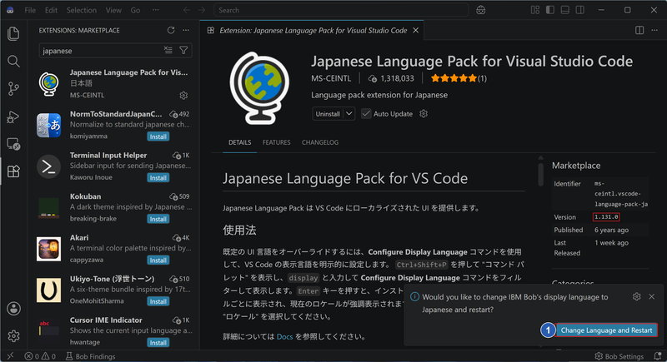
Task: Install NormToStandardJapanC extension
Action: tap(158, 136)
